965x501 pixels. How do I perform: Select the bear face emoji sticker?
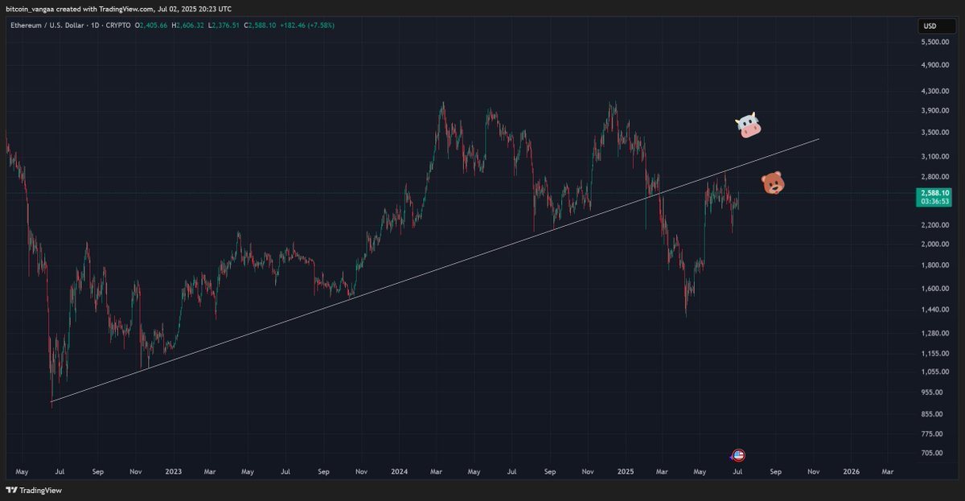click(772, 184)
